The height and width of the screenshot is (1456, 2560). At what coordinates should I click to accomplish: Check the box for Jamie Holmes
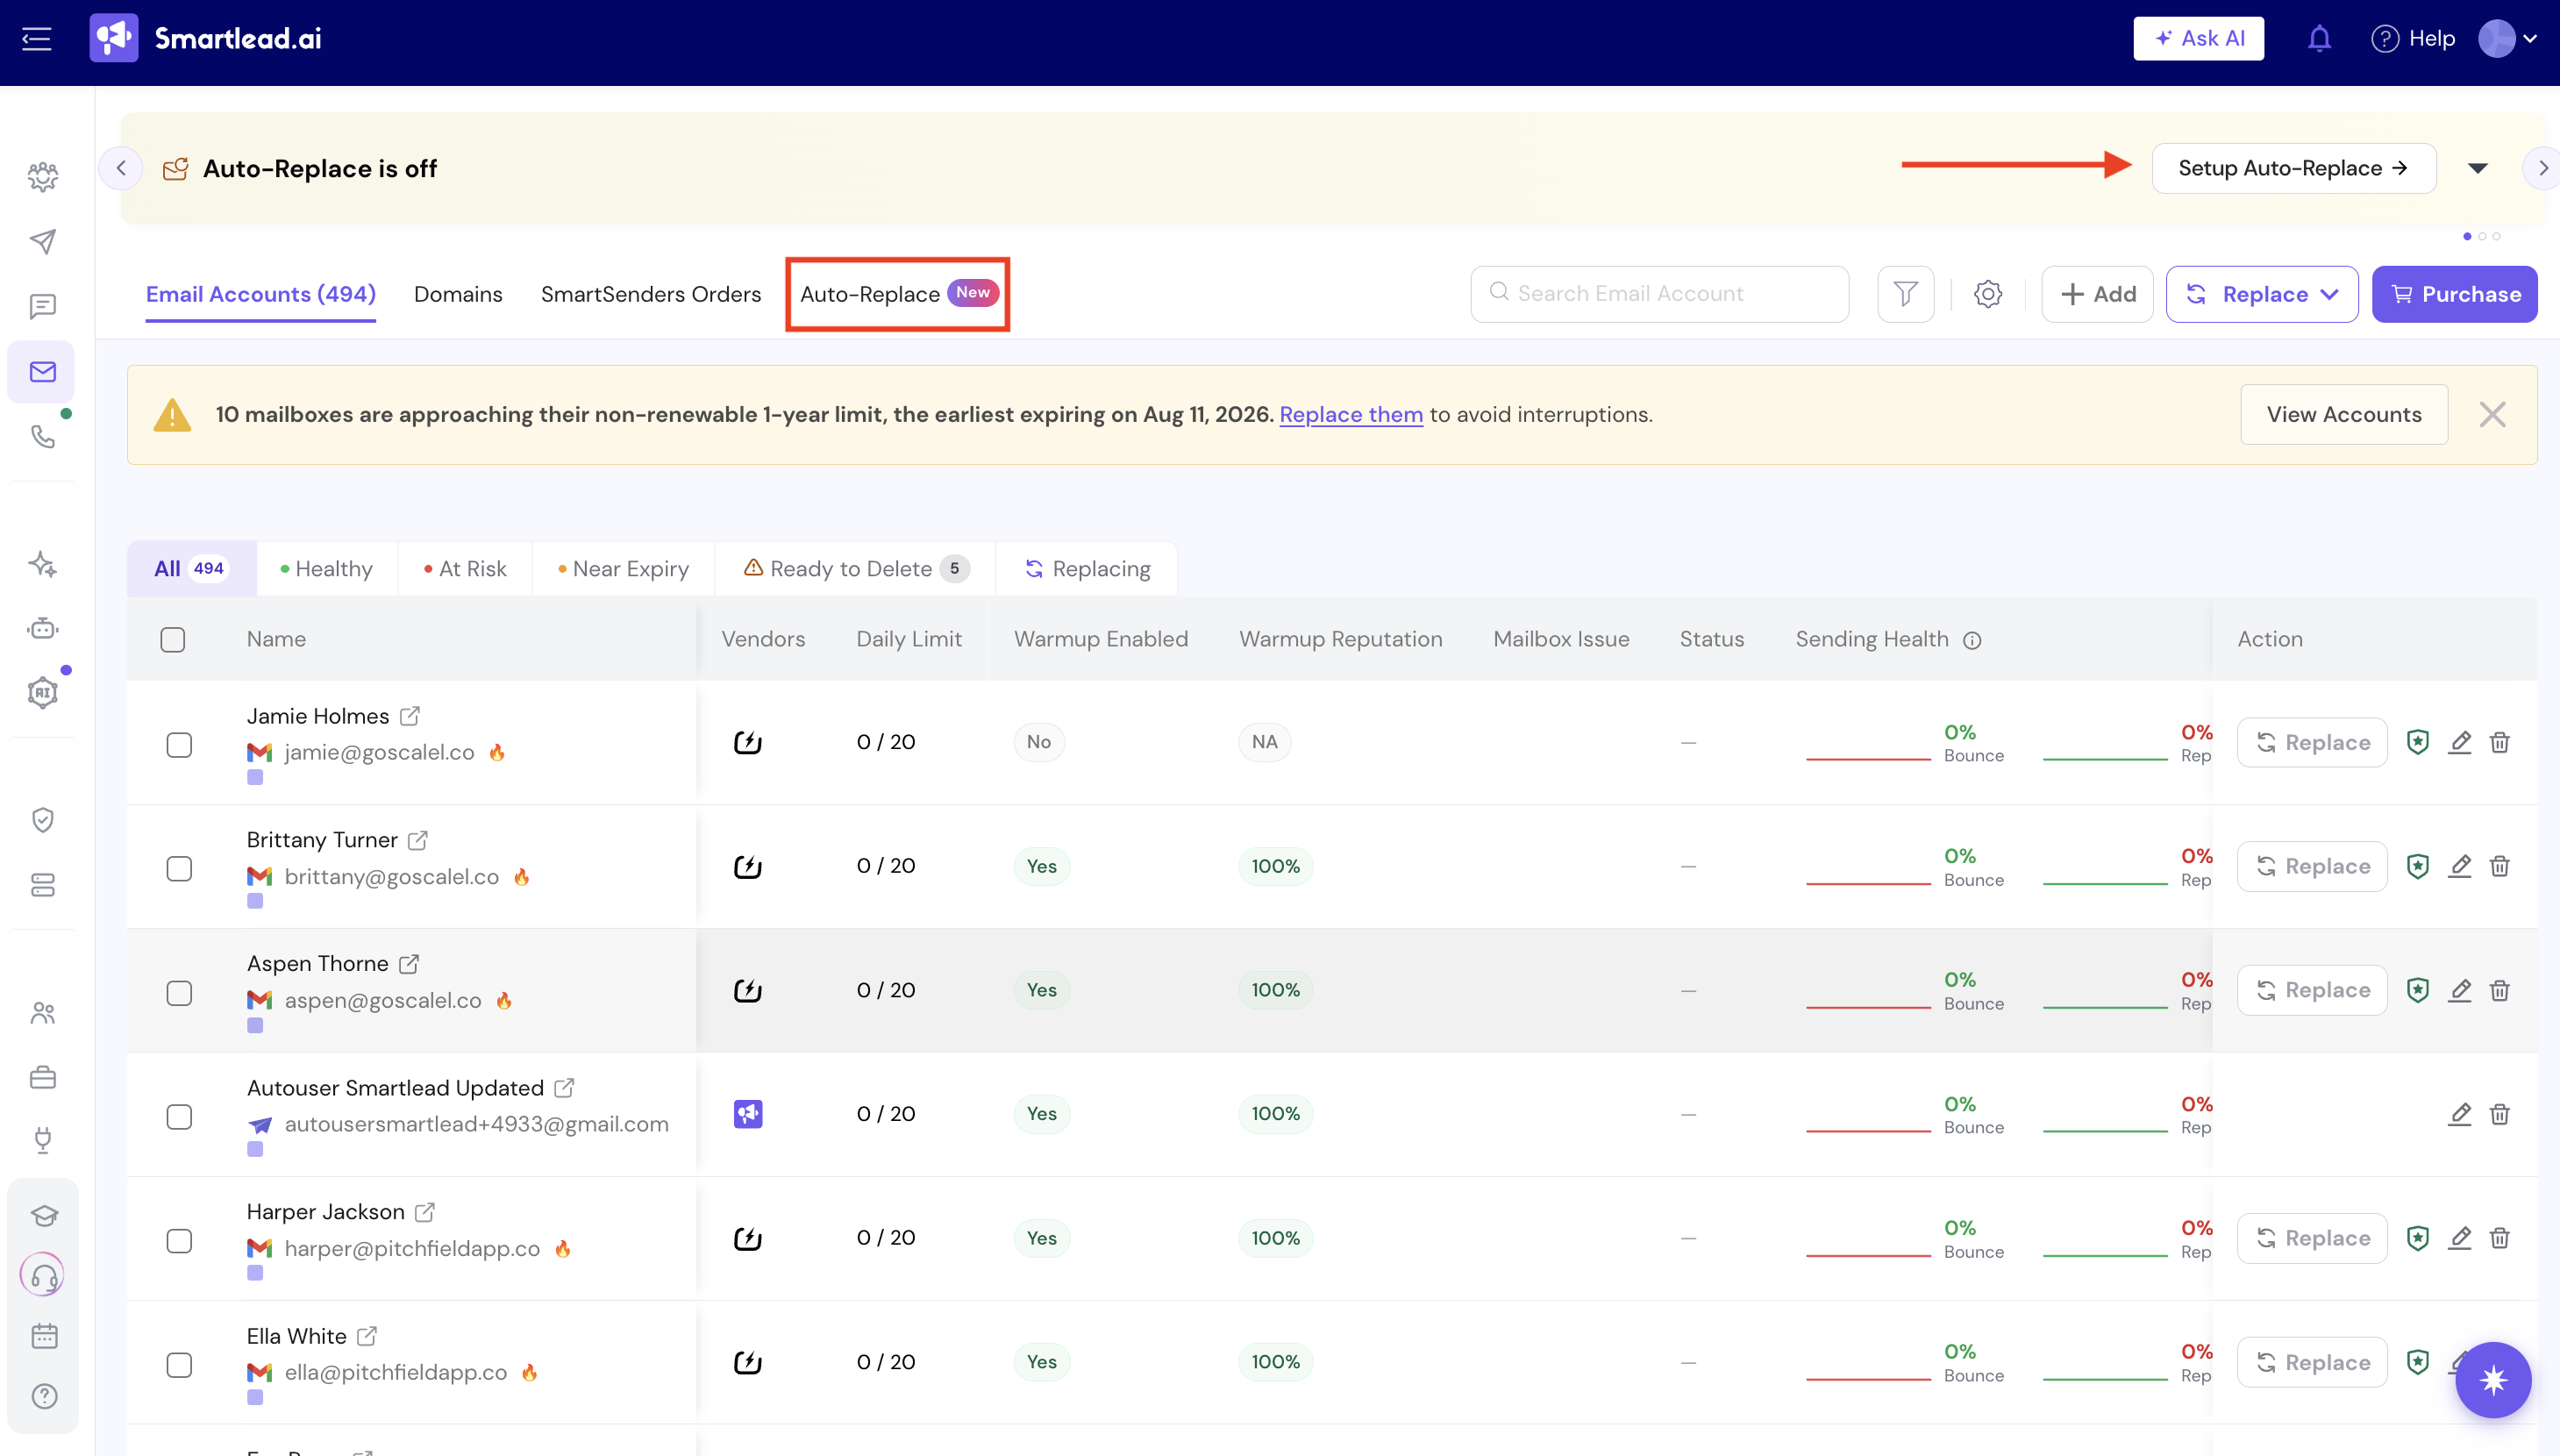pos(179,745)
